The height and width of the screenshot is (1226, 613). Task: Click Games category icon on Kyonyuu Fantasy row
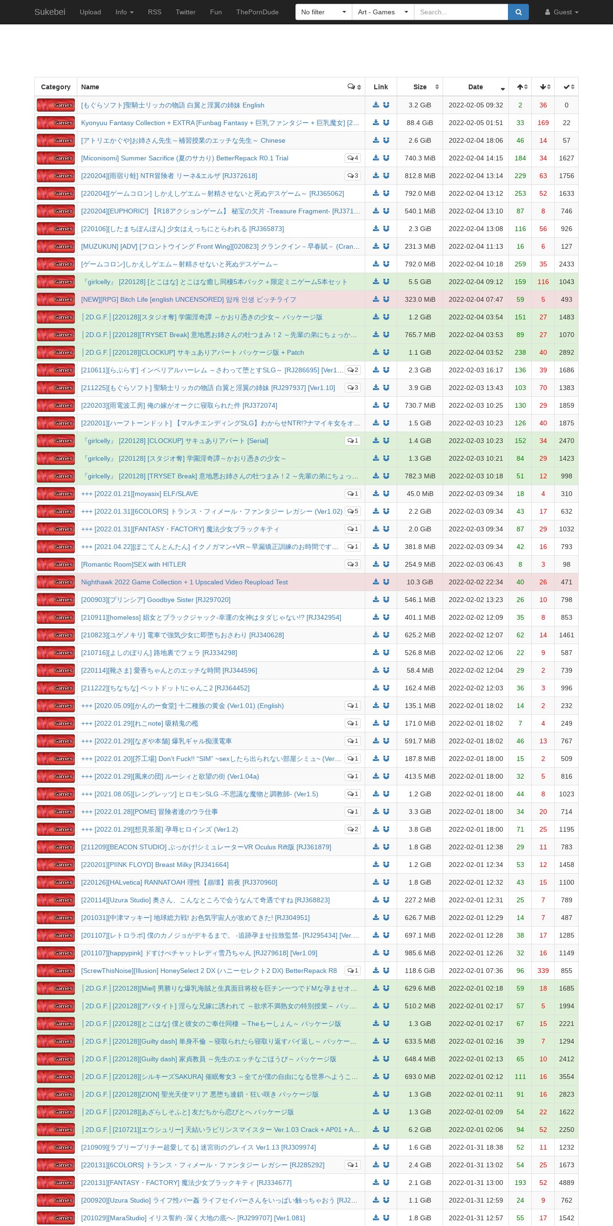[x=56, y=123]
